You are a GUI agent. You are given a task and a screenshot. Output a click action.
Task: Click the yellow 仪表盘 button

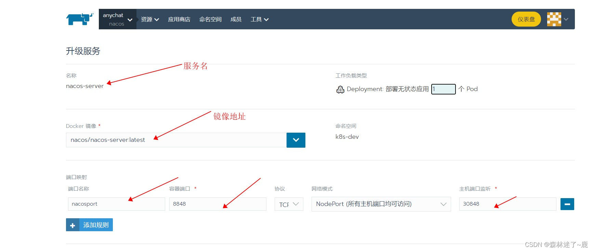pyautogui.click(x=526, y=19)
